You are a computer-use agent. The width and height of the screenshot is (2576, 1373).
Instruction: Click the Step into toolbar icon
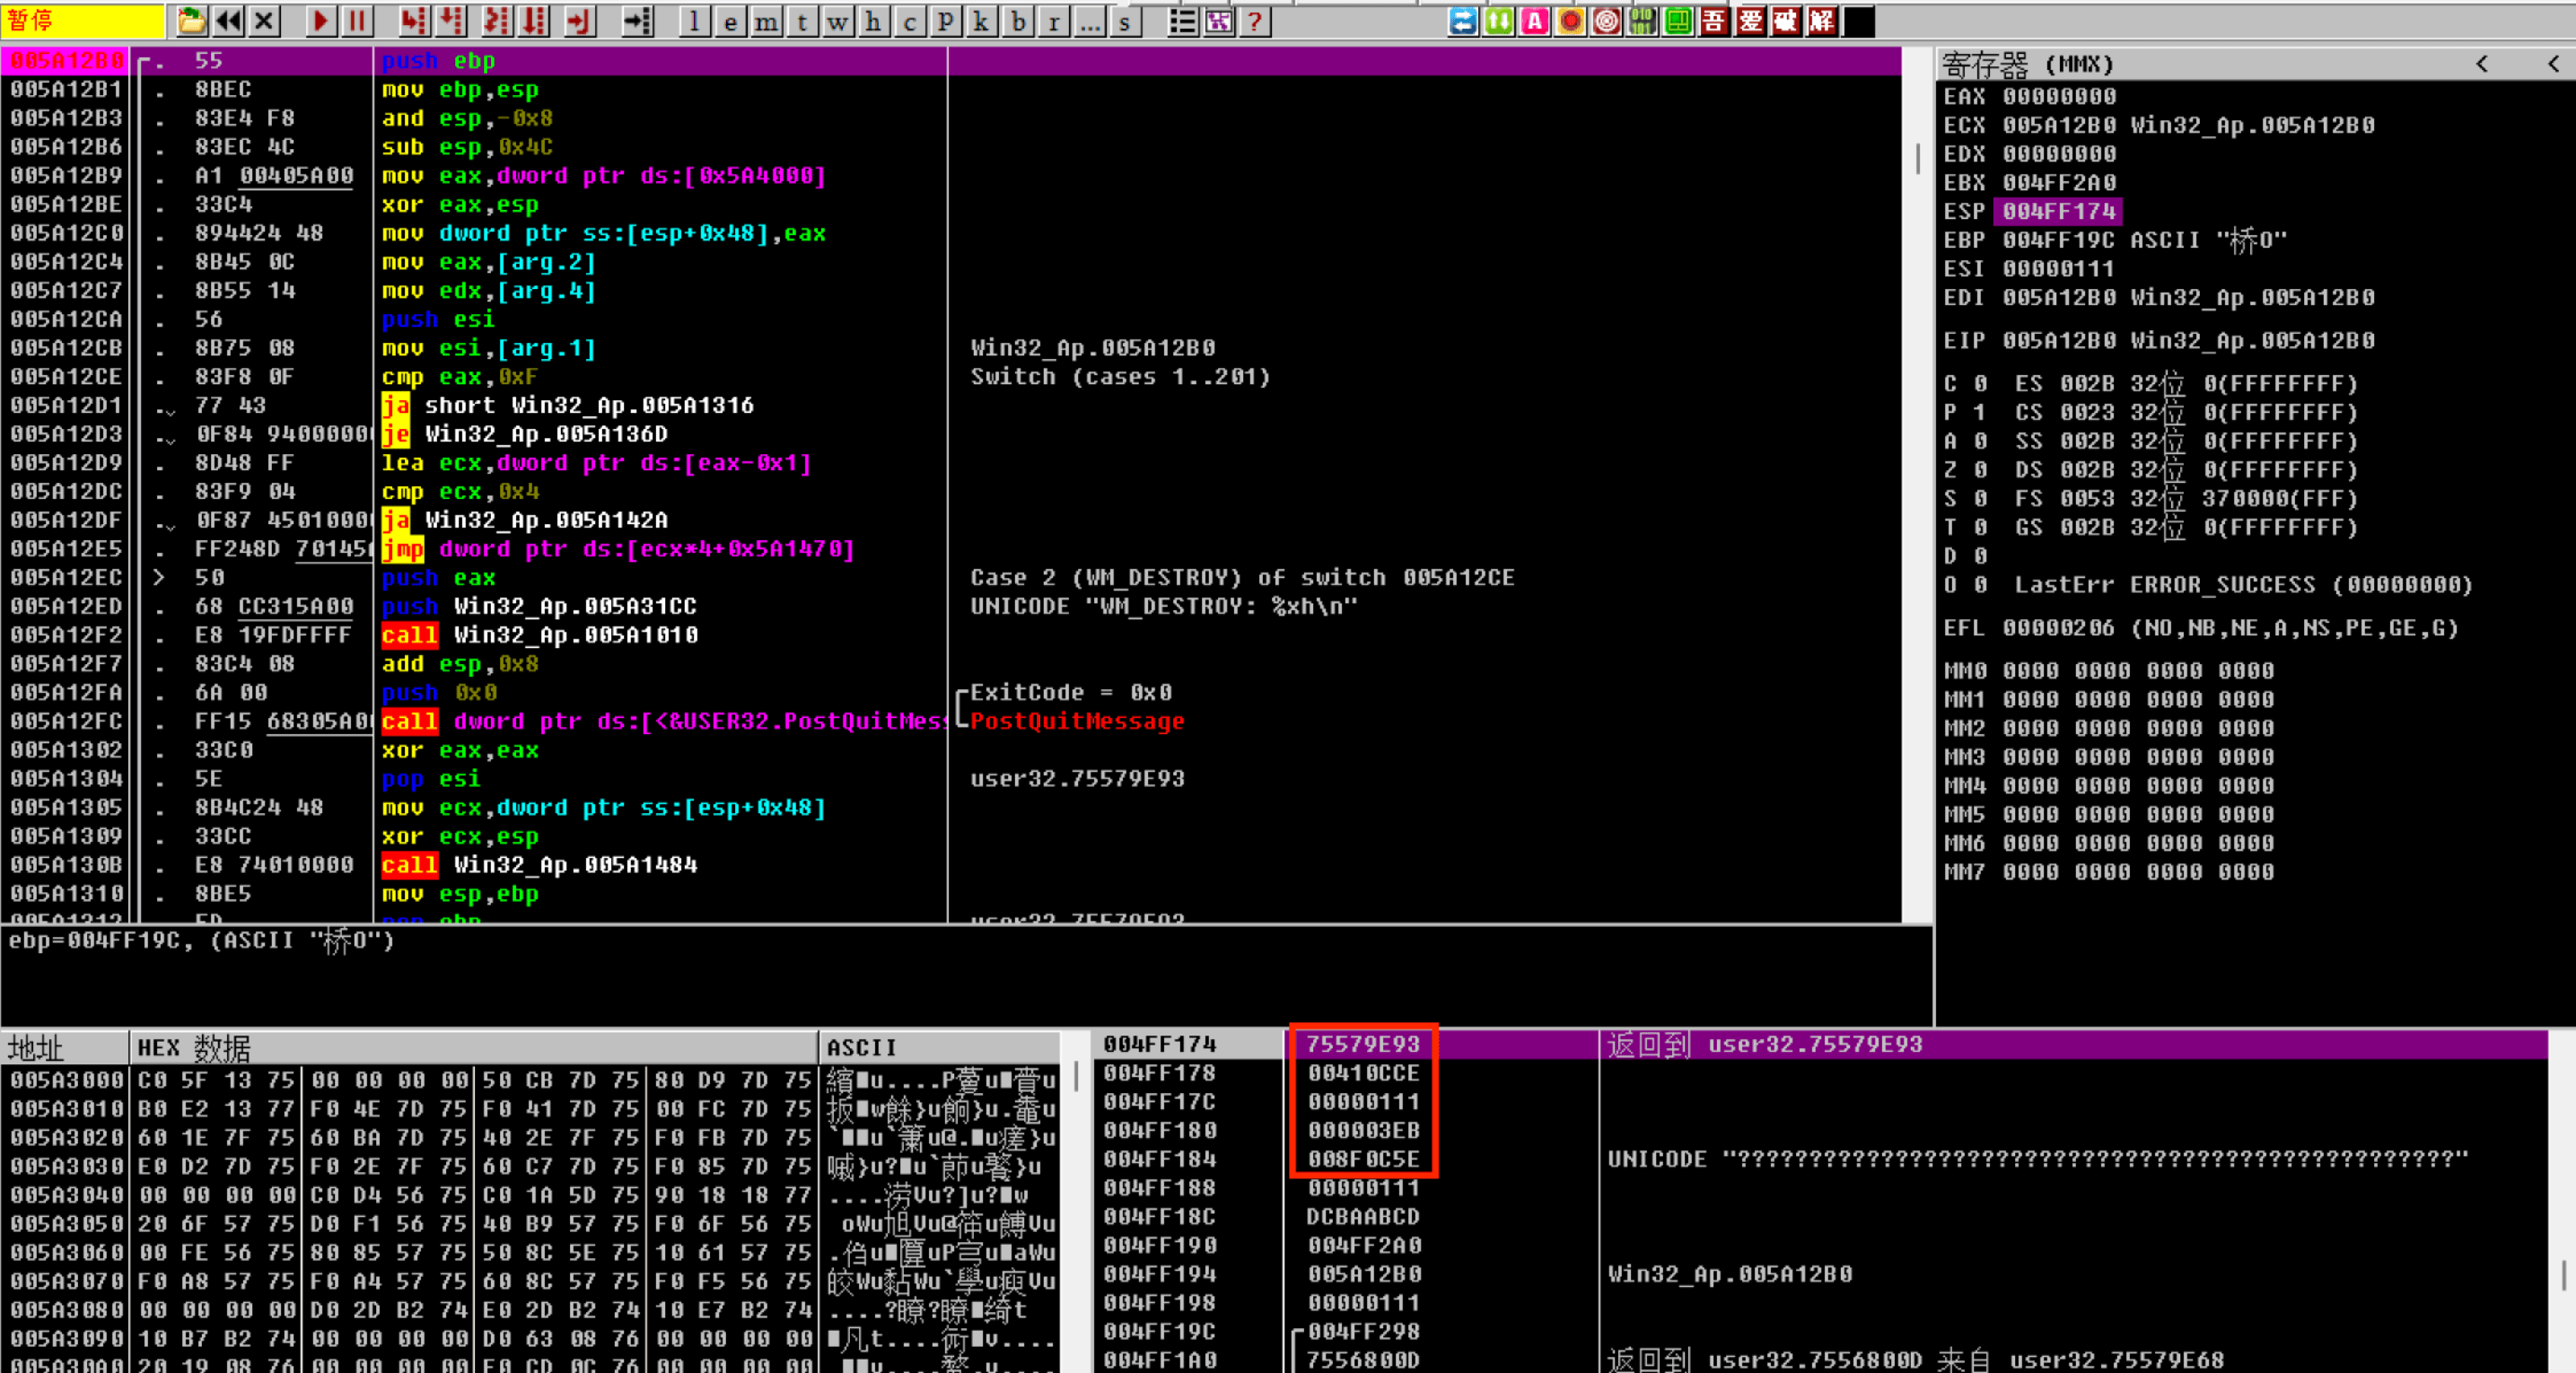(413, 21)
